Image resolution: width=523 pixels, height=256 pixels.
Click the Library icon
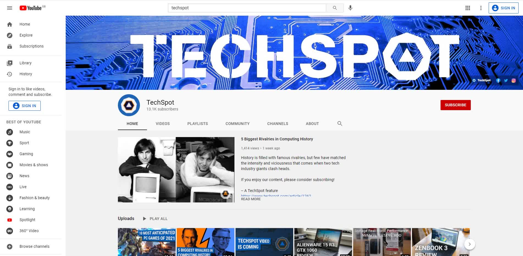(x=10, y=63)
